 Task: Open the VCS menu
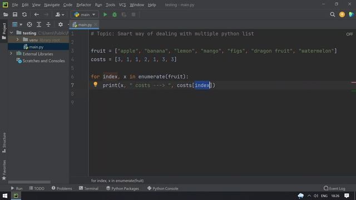pyautogui.click(x=122, y=5)
